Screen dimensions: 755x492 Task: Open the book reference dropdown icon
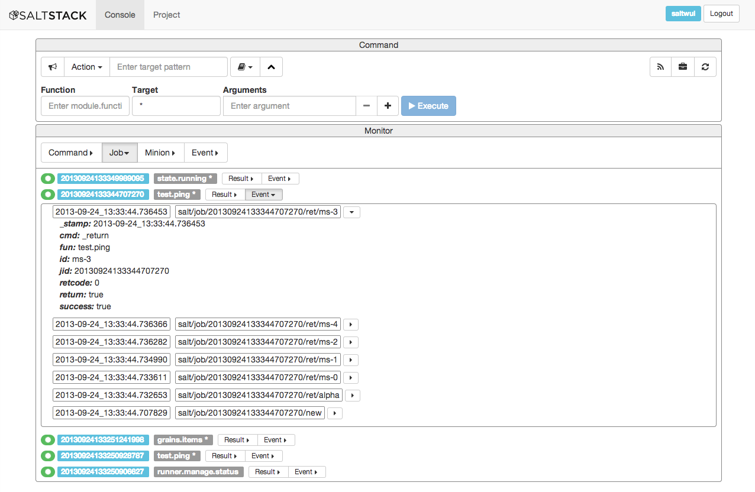point(244,66)
